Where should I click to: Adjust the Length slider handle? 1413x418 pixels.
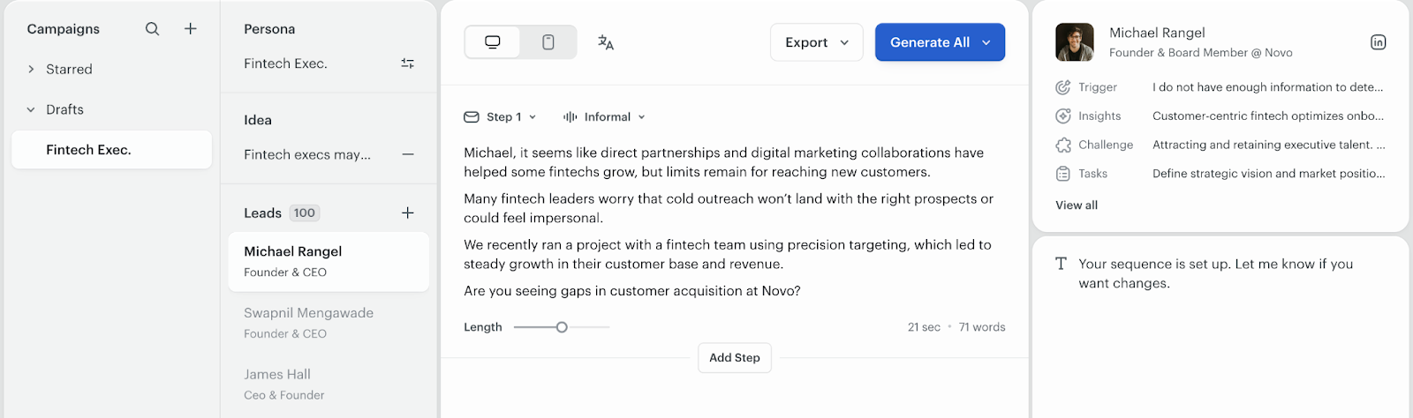[562, 327]
